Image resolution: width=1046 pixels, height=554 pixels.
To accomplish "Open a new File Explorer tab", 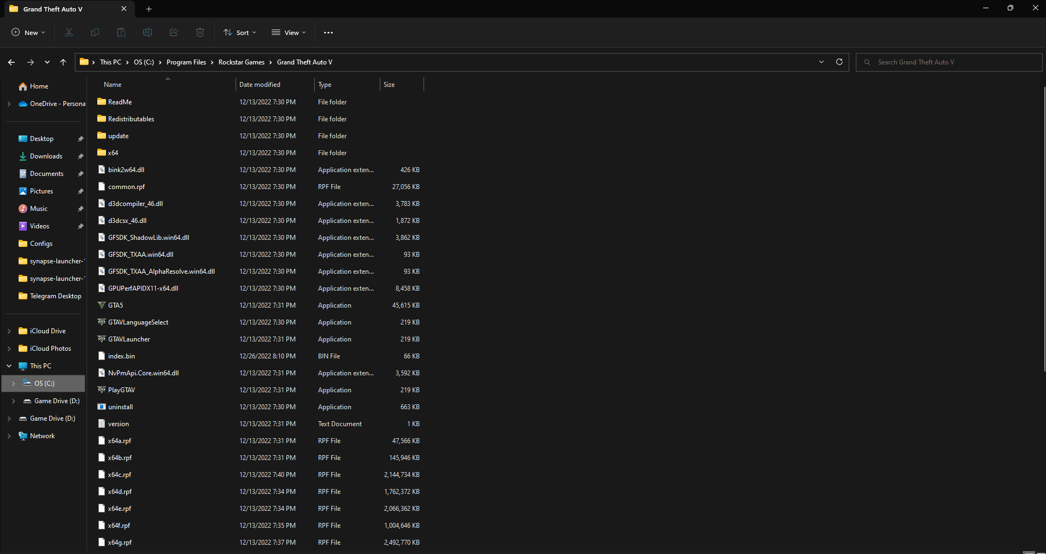I will [149, 9].
